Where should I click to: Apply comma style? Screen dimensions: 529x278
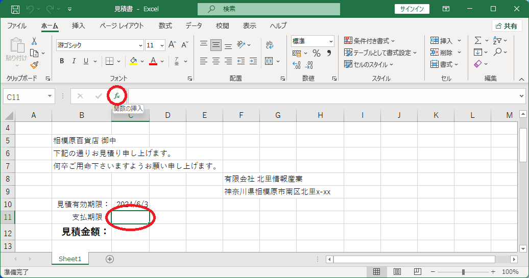329,53
